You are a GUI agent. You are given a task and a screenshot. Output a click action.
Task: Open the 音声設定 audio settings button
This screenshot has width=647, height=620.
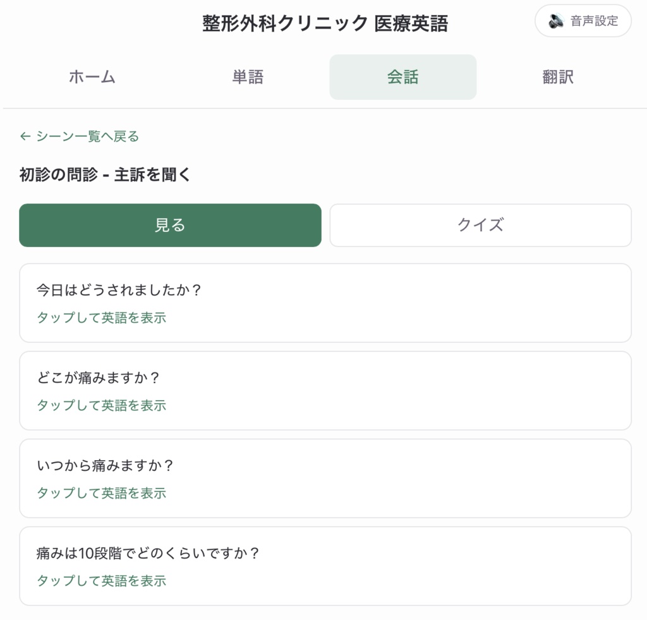click(x=583, y=21)
